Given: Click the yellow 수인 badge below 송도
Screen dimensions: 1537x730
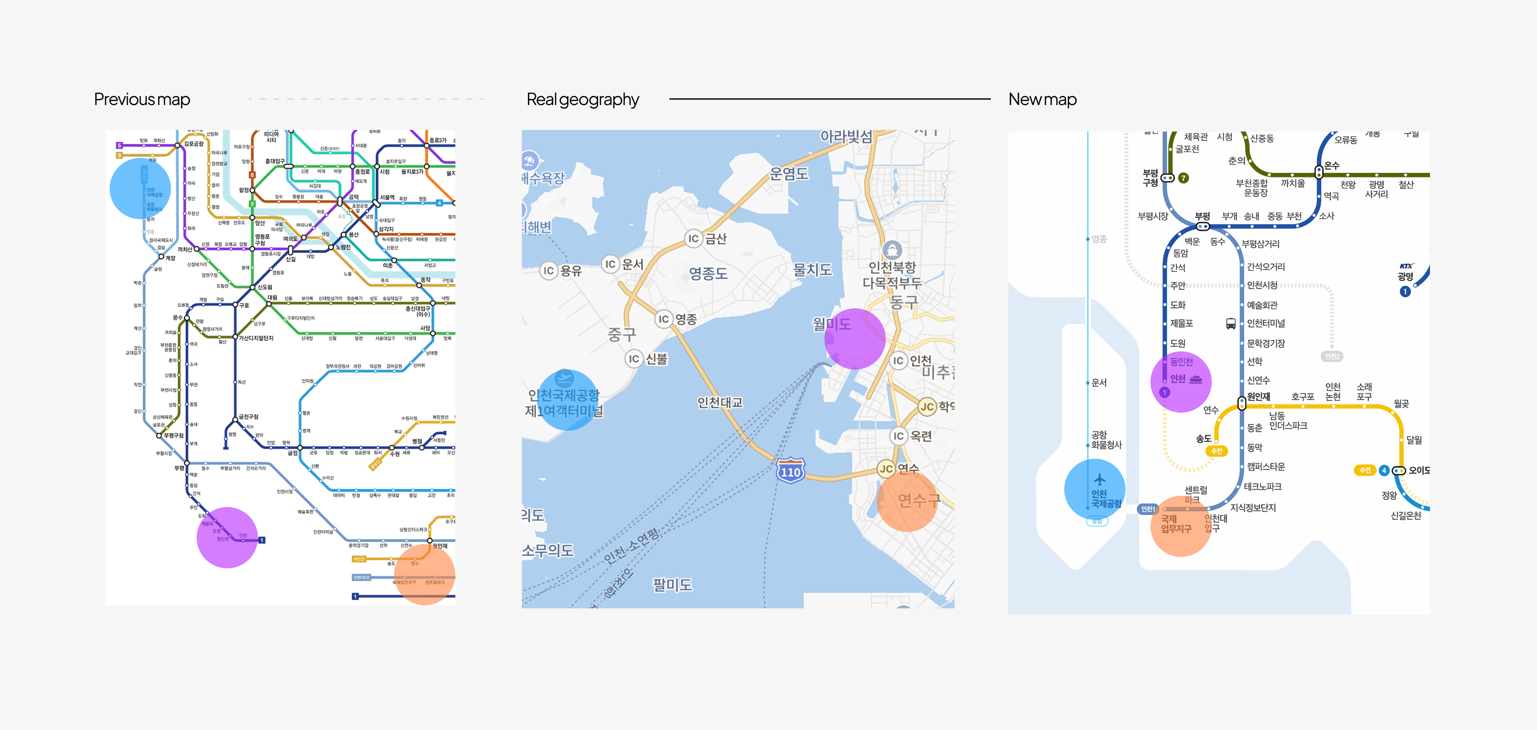Looking at the screenshot, I should [x=1217, y=451].
